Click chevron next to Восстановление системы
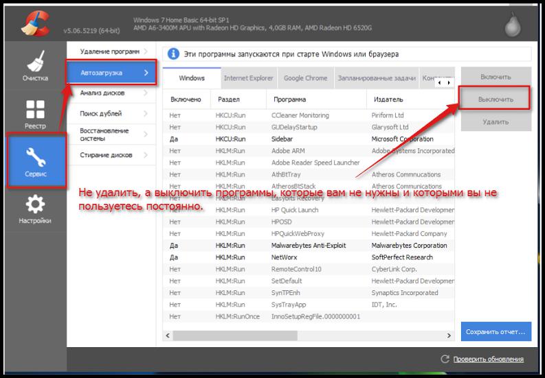Image resolution: width=545 pixels, height=378 pixels. point(146,134)
